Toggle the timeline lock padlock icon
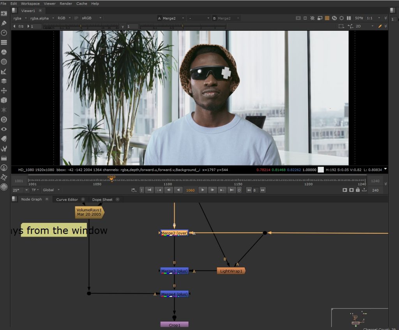This screenshot has height=330, width=399. (x=358, y=190)
